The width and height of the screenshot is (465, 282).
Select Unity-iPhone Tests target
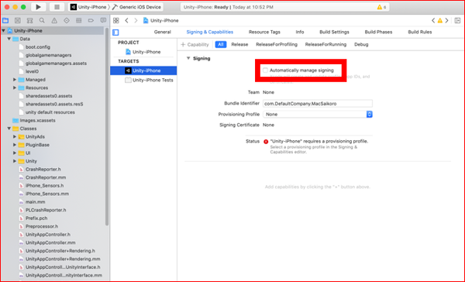click(x=149, y=80)
